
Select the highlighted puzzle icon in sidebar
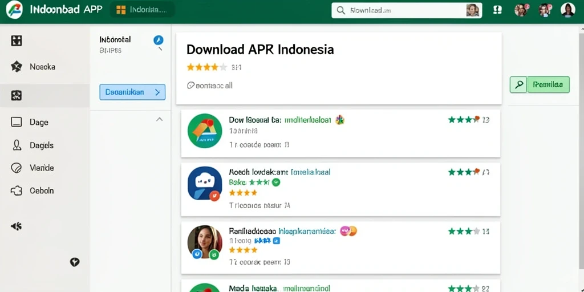coord(17,96)
